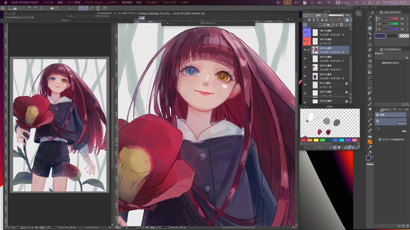
Task: Click the sub view panel artwork thumbnail
Action: 60,125
